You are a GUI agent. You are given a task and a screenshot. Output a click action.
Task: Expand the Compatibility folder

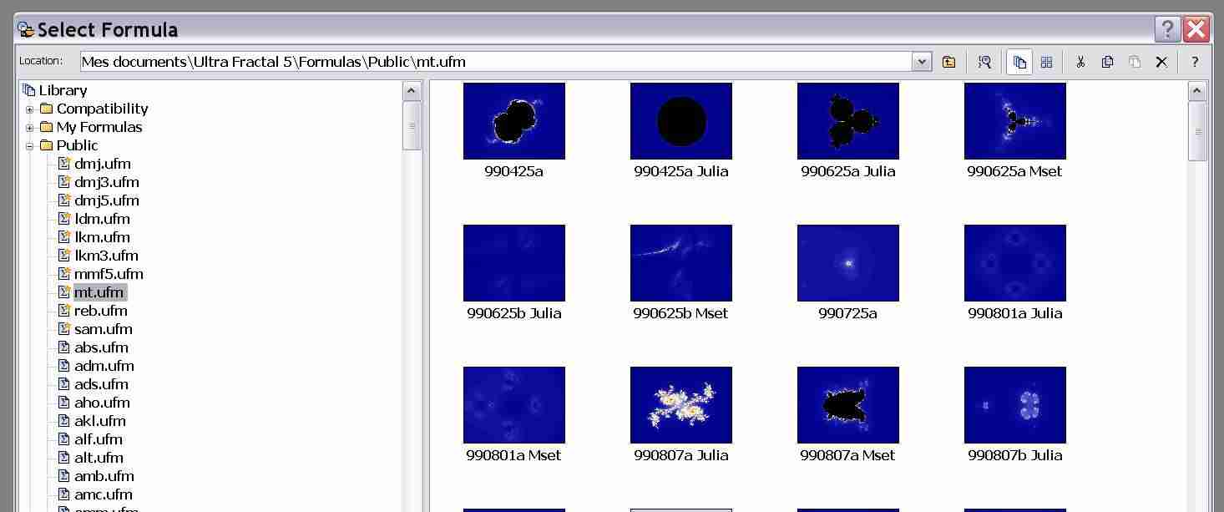(30, 109)
